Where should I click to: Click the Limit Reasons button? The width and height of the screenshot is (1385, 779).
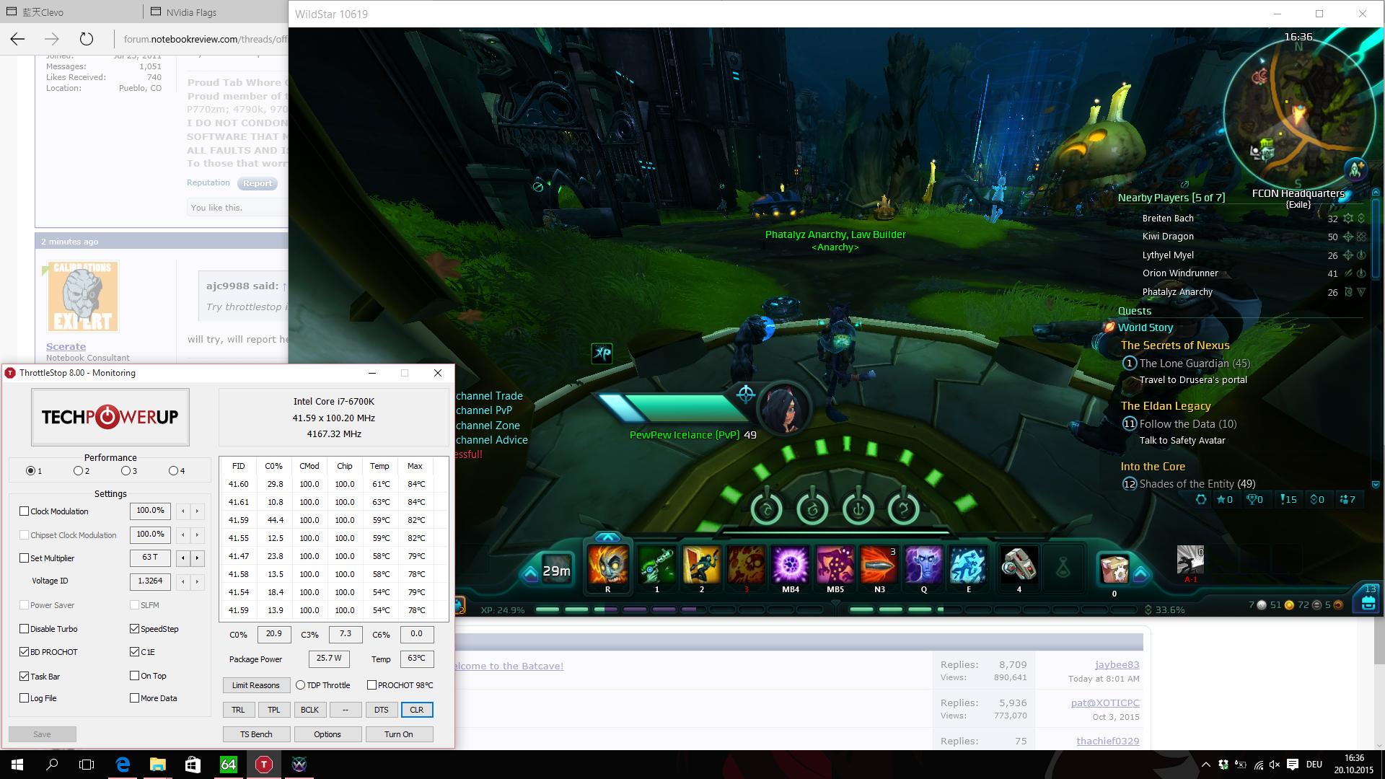click(x=255, y=685)
